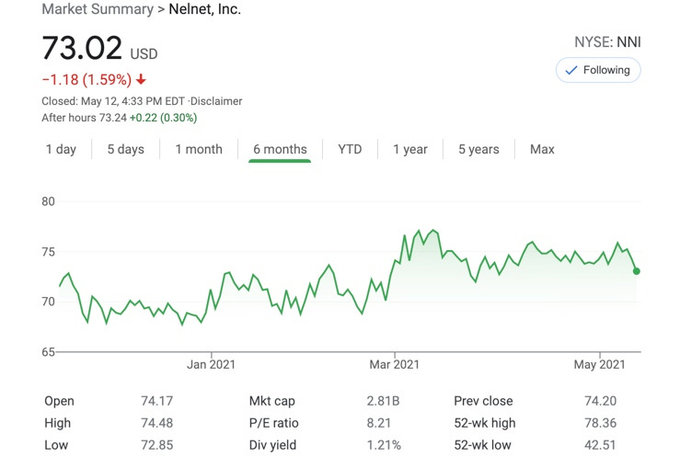
Task: Click the Following button checkmark
Action: click(x=571, y=70)
